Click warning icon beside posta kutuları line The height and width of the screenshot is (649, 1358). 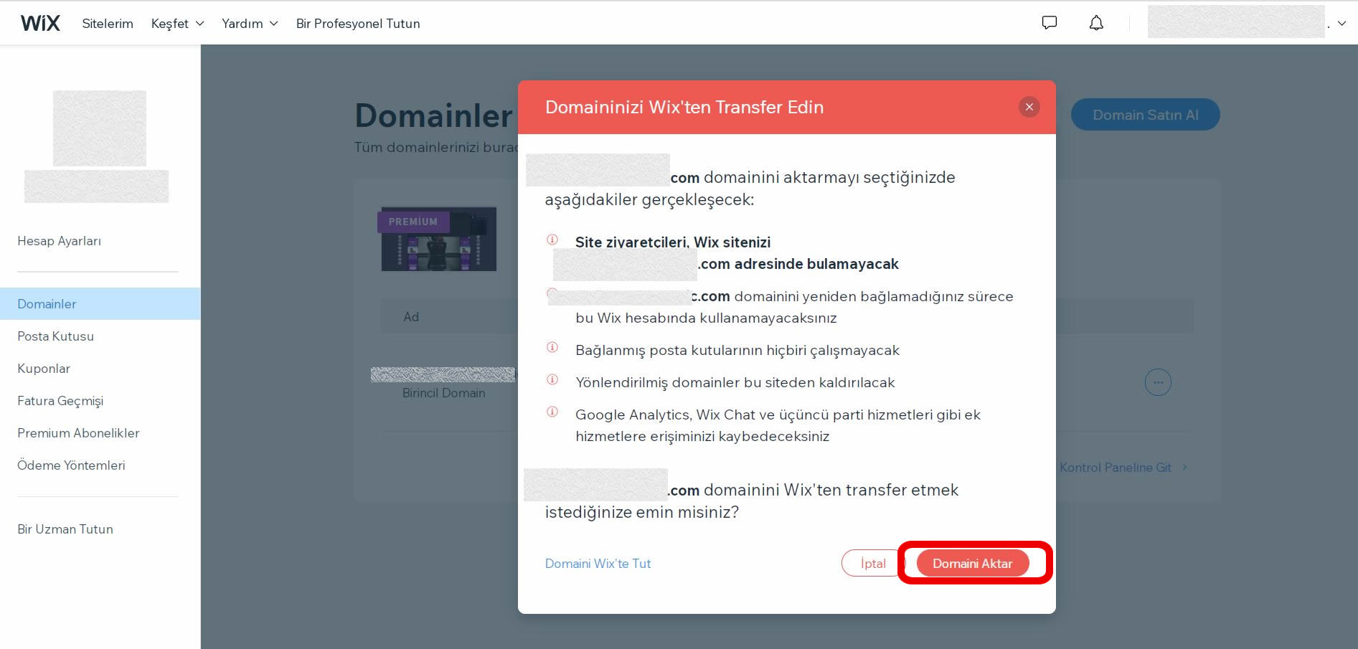tap(552, 347)
